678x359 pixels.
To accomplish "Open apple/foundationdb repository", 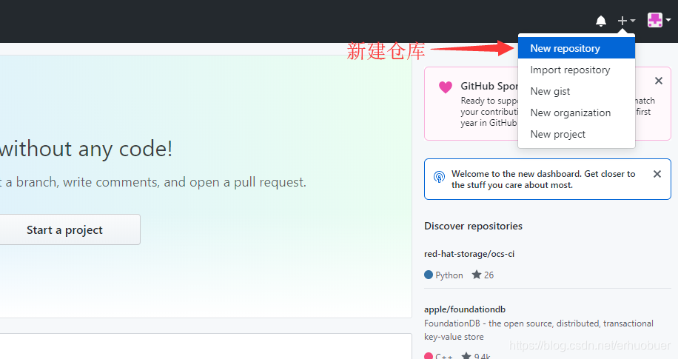I will 465,309.
